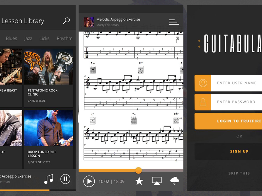This screenshot has height=196, width=262.
Task: Open search in Lesson Library
Action: pyautogui.click(x=66, y=21)
